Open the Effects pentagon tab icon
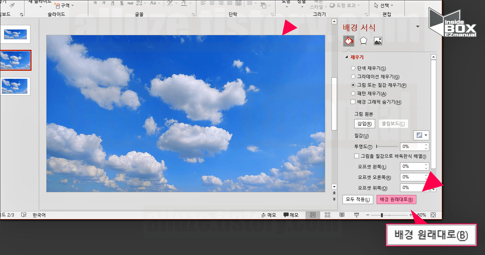 (363, 41)
